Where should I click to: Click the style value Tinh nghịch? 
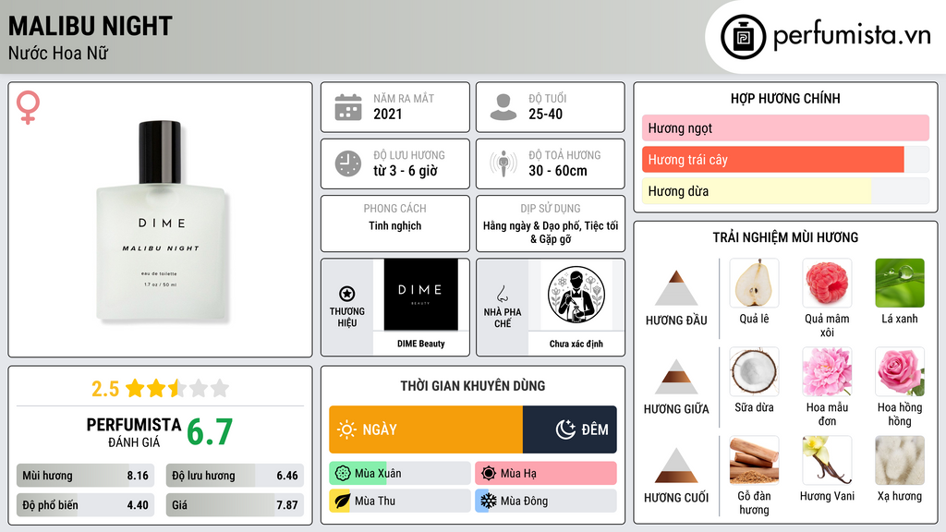[x=395, y=225]
